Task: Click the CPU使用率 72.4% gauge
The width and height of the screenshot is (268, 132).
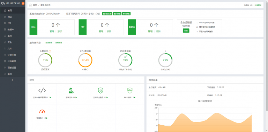Action: pos(85,60)
